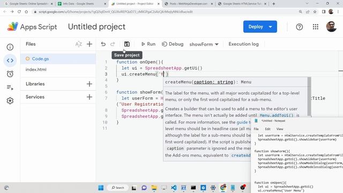This screenshot has height=193, width=343.
Task: Open Chrome side panel icon
Action: coord(324,12)
